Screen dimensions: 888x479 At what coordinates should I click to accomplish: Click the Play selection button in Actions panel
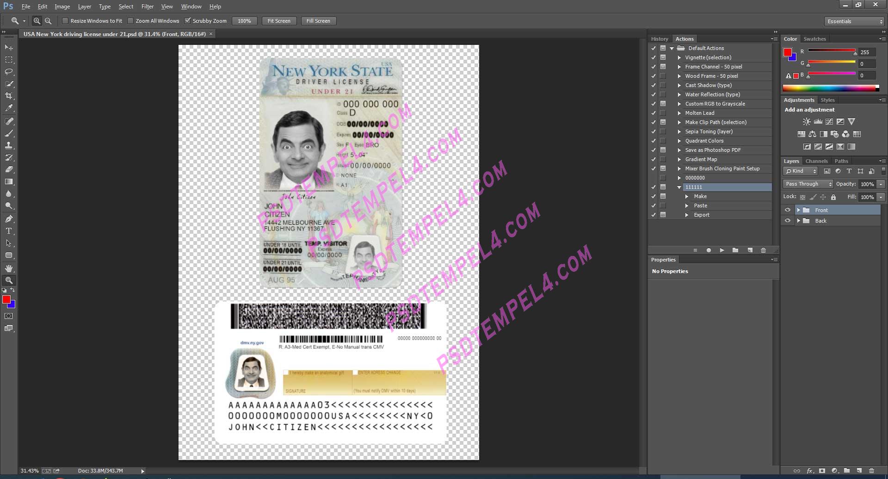click(722, 250)
